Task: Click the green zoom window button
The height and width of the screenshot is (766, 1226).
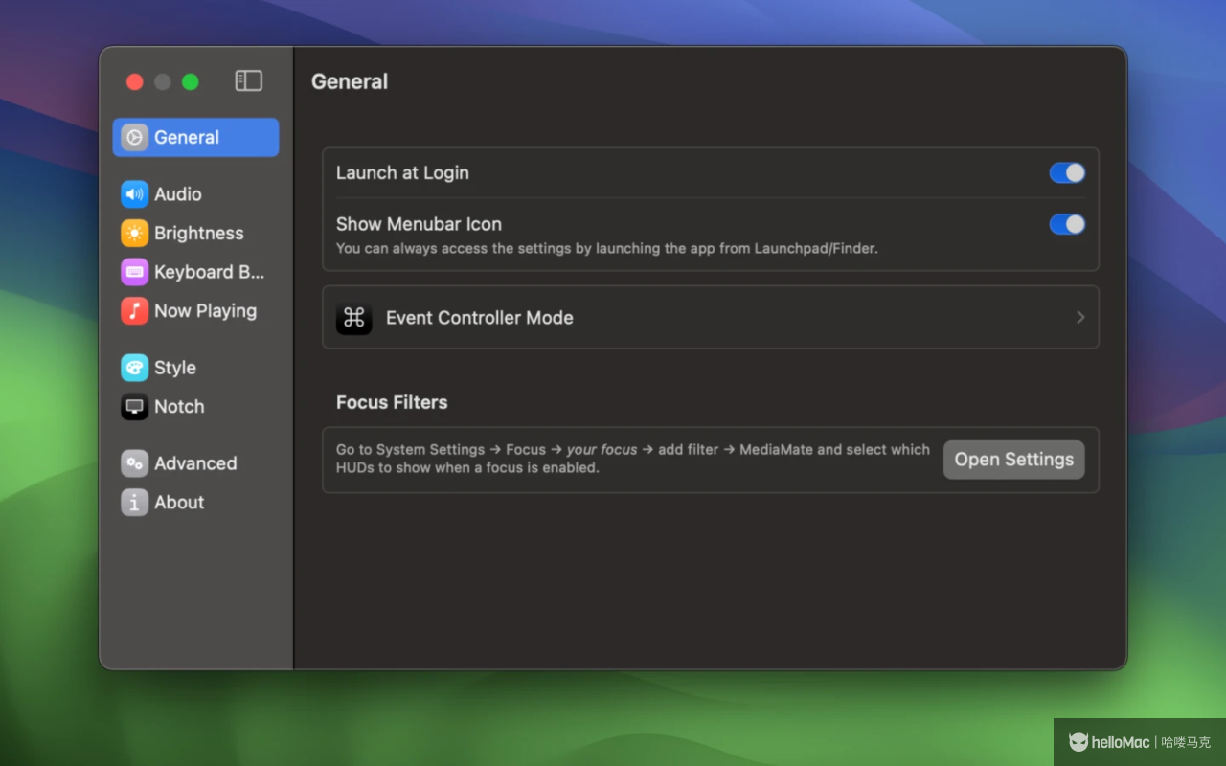Action: tap(191, 81)
